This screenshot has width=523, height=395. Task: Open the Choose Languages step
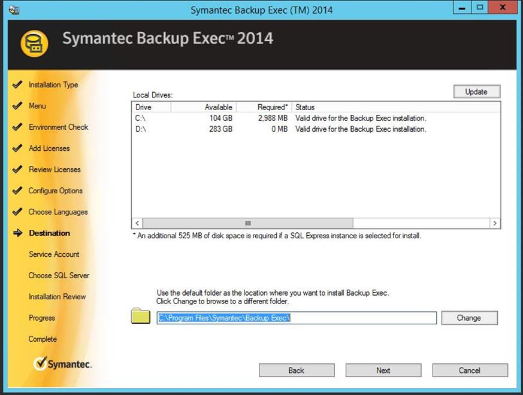click(x=58, y=212)
